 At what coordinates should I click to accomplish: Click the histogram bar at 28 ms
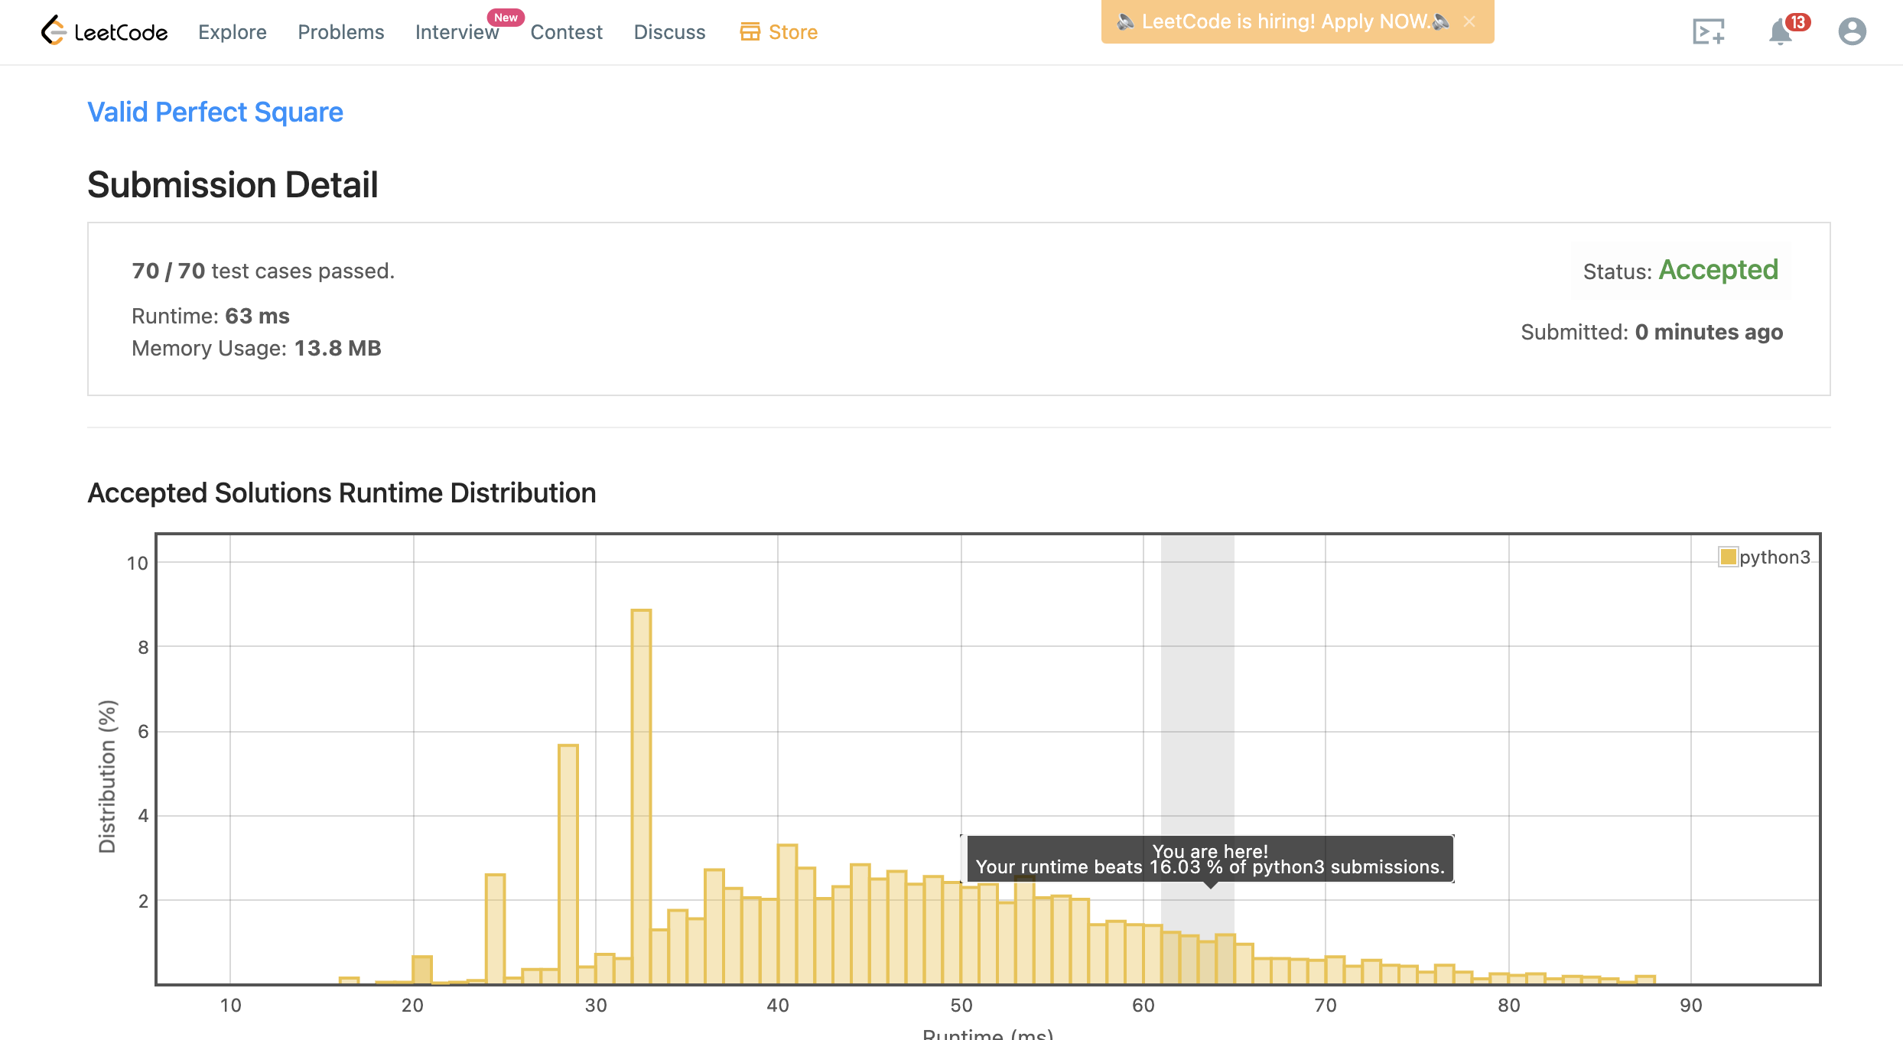568,864
